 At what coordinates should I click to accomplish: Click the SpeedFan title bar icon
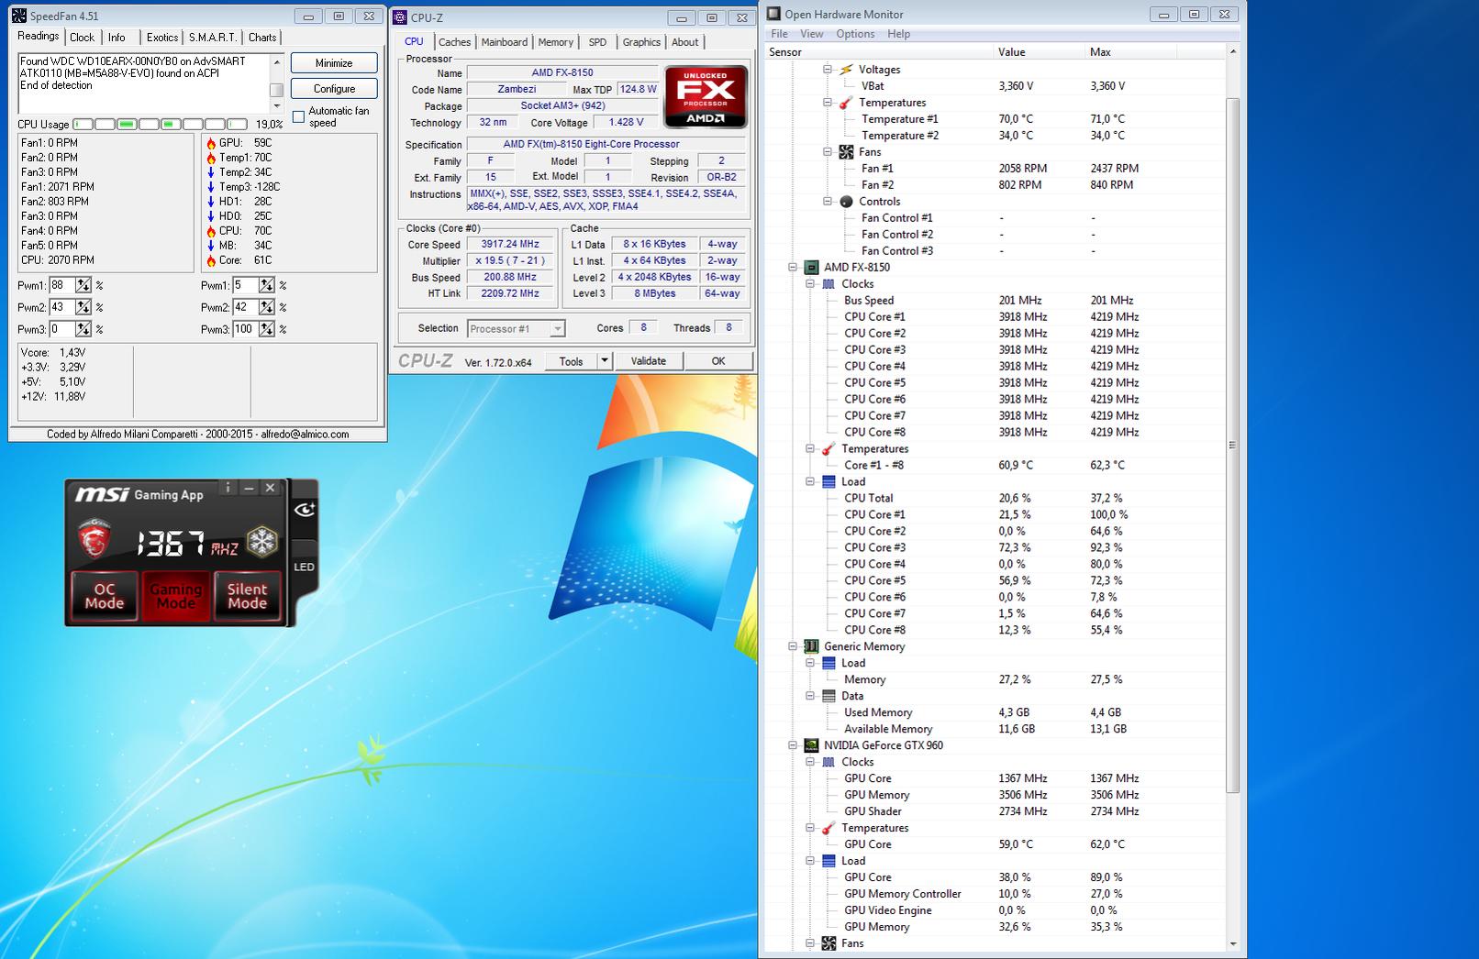point(18,16)
